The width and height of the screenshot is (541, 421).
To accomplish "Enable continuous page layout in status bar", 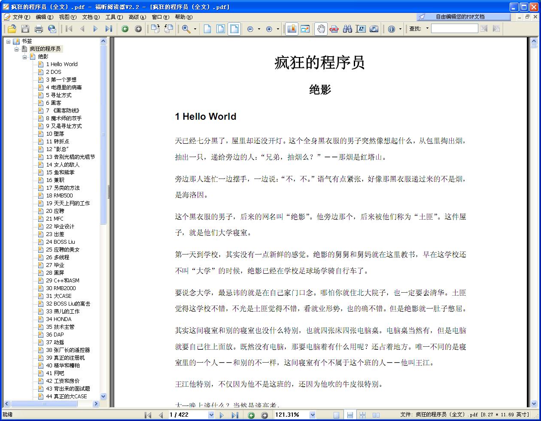I will [x=350, y=415].
